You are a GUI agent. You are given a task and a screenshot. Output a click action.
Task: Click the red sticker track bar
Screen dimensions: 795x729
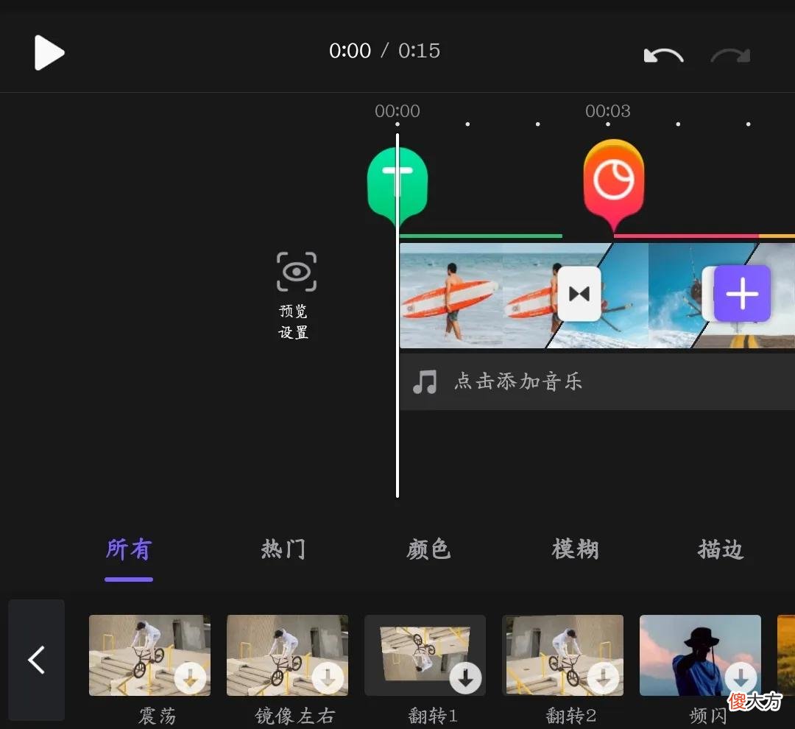[686, 236]
